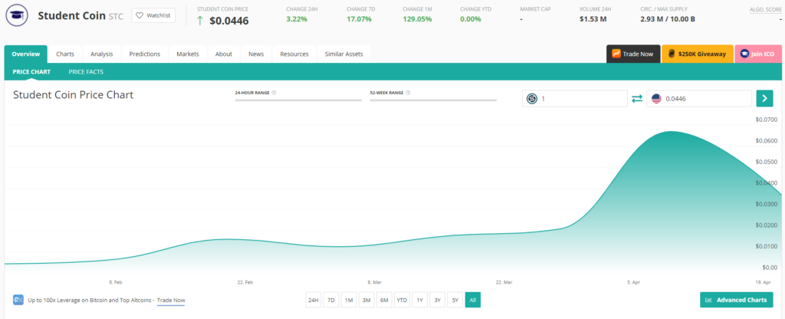785x319 pixels.
Task: Click the 52-Week Range info icon
Action: pyautogui.click(x=406, y=93)
